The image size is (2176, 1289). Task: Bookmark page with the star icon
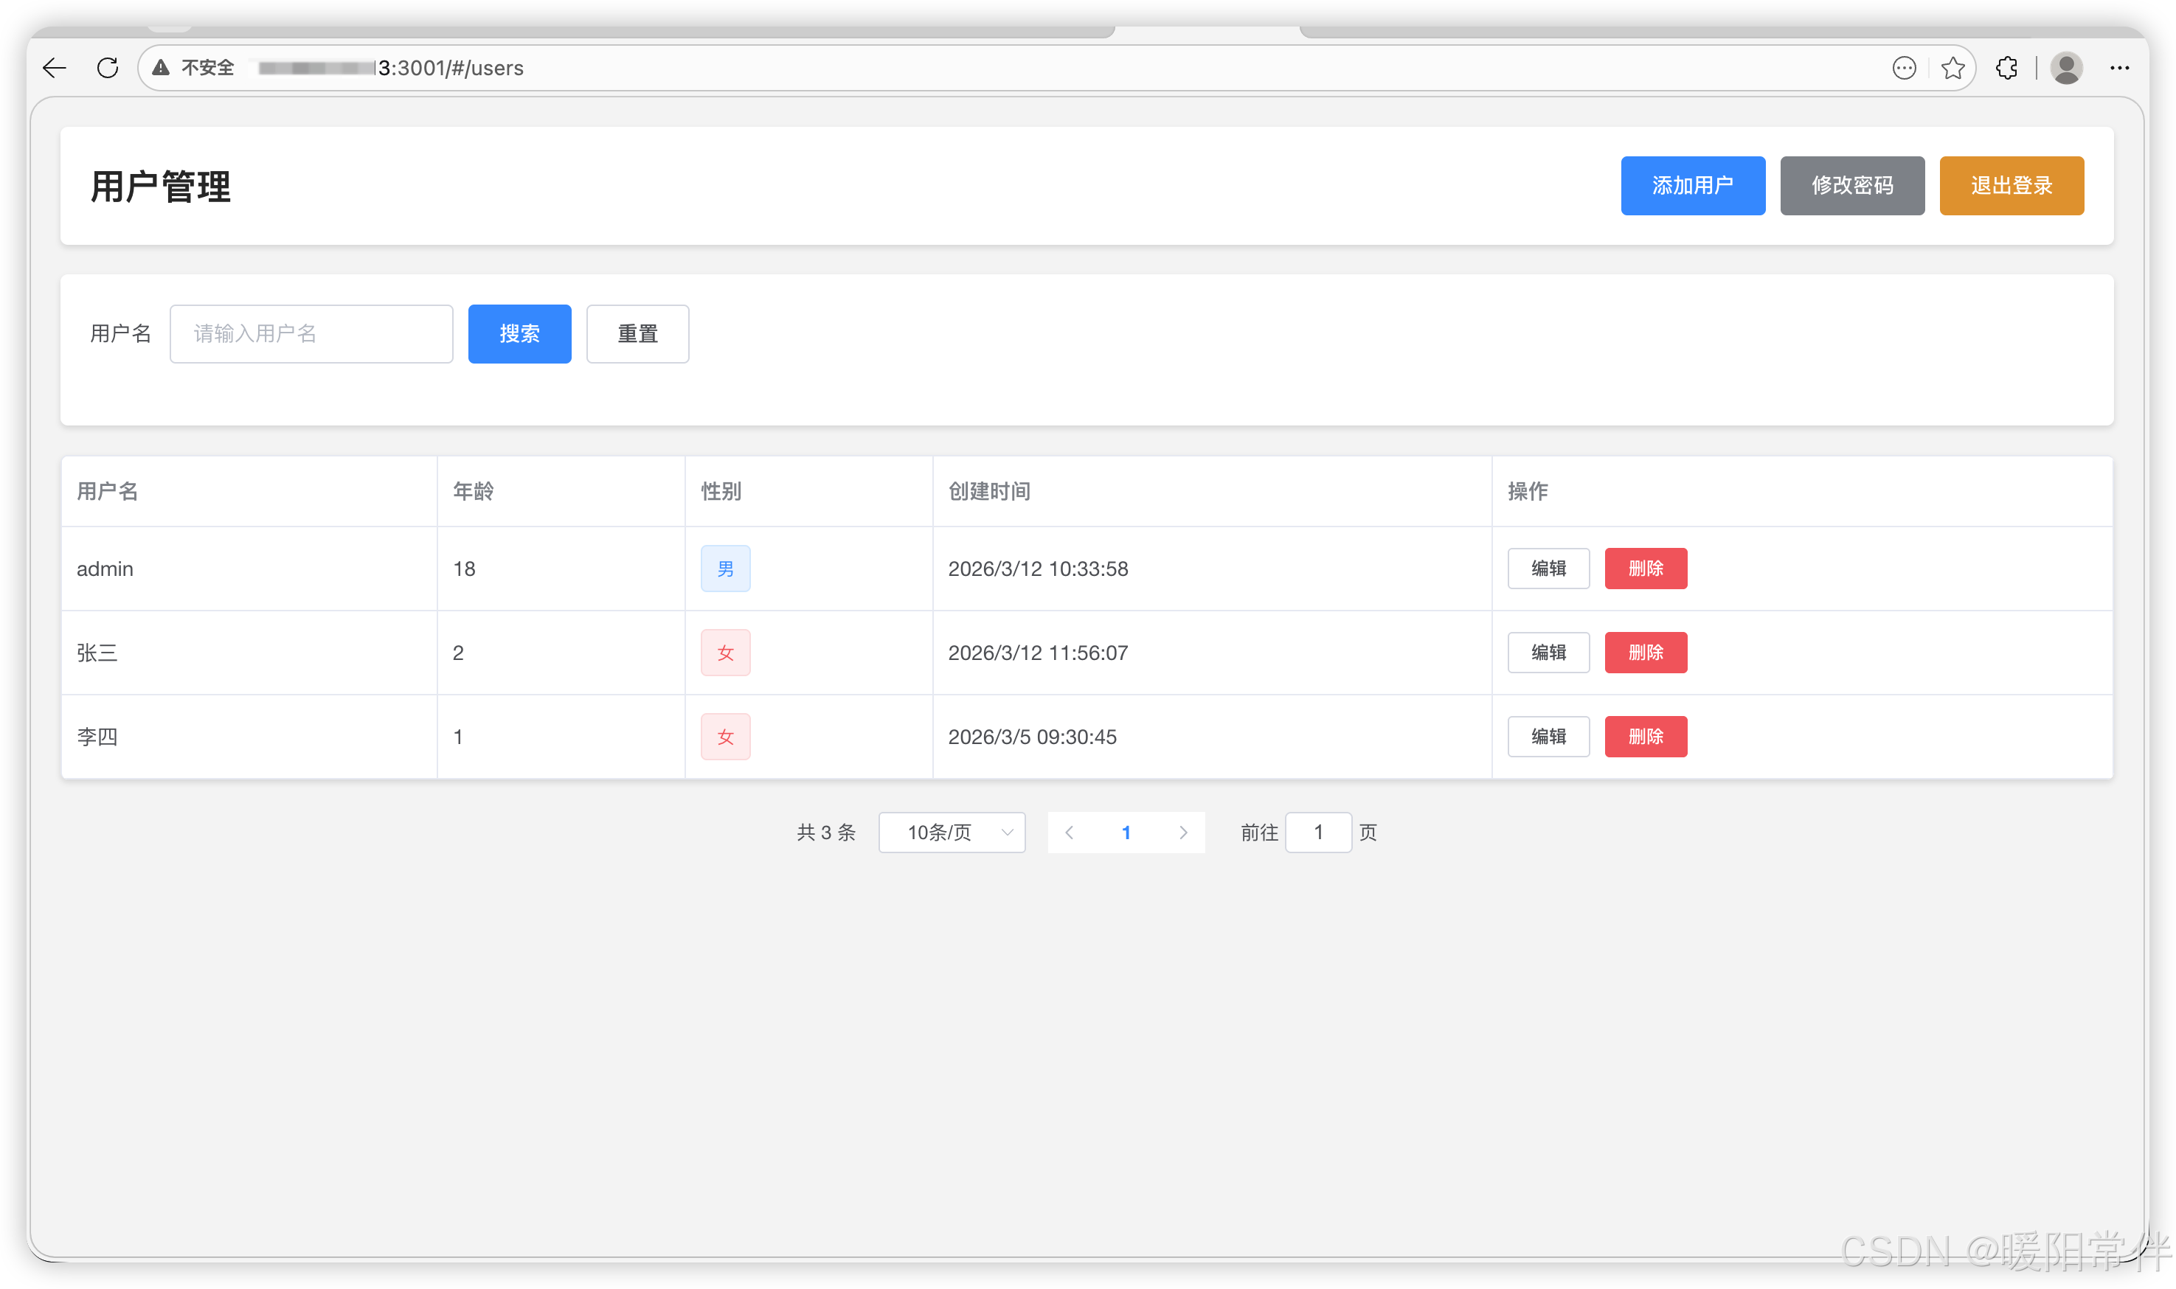tap(1952, 68)
